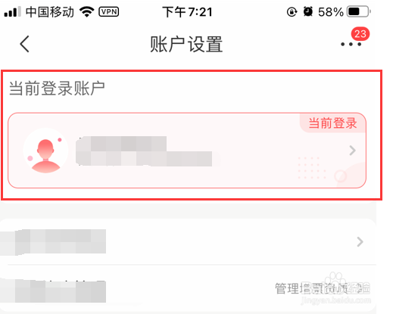Tap the red 23 notification badge

(x=360, y=34)
